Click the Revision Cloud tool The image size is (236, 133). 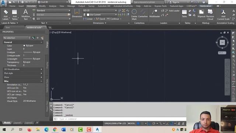tap(210, 15)
